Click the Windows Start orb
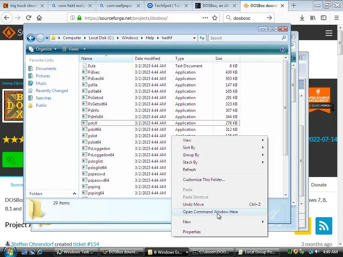Image resolution: width=343 pixels, height=257 pixels. click(10, 252)
